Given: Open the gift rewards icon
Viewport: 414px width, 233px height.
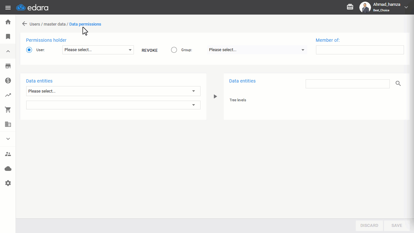Looking at the screenshot, I should pos(350,7).
